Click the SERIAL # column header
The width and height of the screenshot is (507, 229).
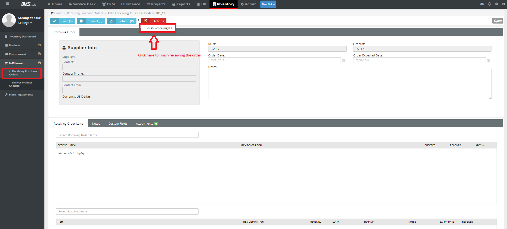369,222
